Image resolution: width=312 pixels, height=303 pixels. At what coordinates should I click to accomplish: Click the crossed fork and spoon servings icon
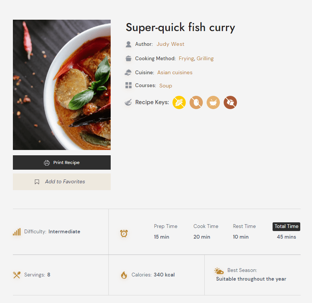point(17,275)
